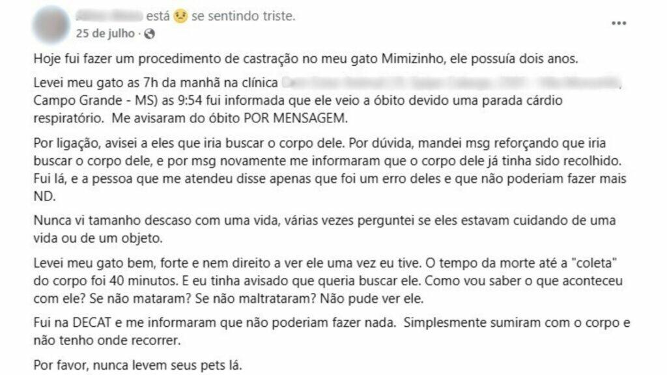
Task: Click the blurred clinic name and address
Action: (451, 82)
